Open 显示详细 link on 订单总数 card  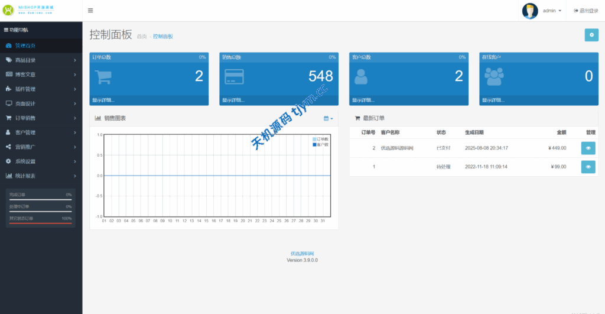coord(103,101)
